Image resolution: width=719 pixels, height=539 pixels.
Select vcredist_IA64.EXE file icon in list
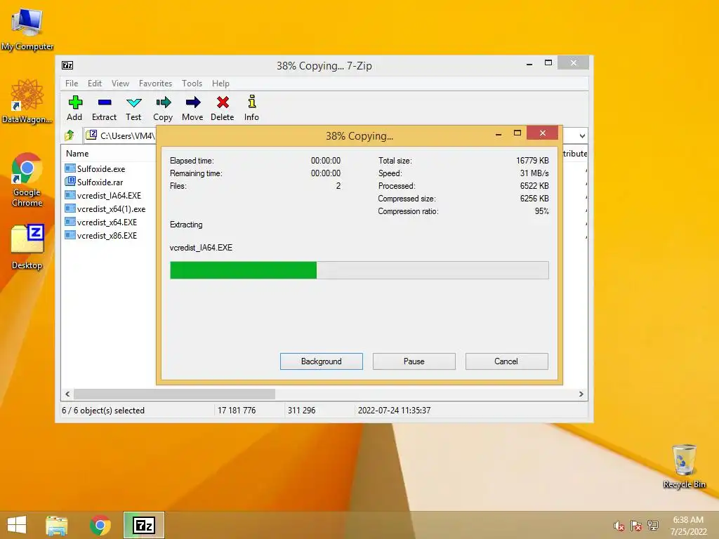70,195
